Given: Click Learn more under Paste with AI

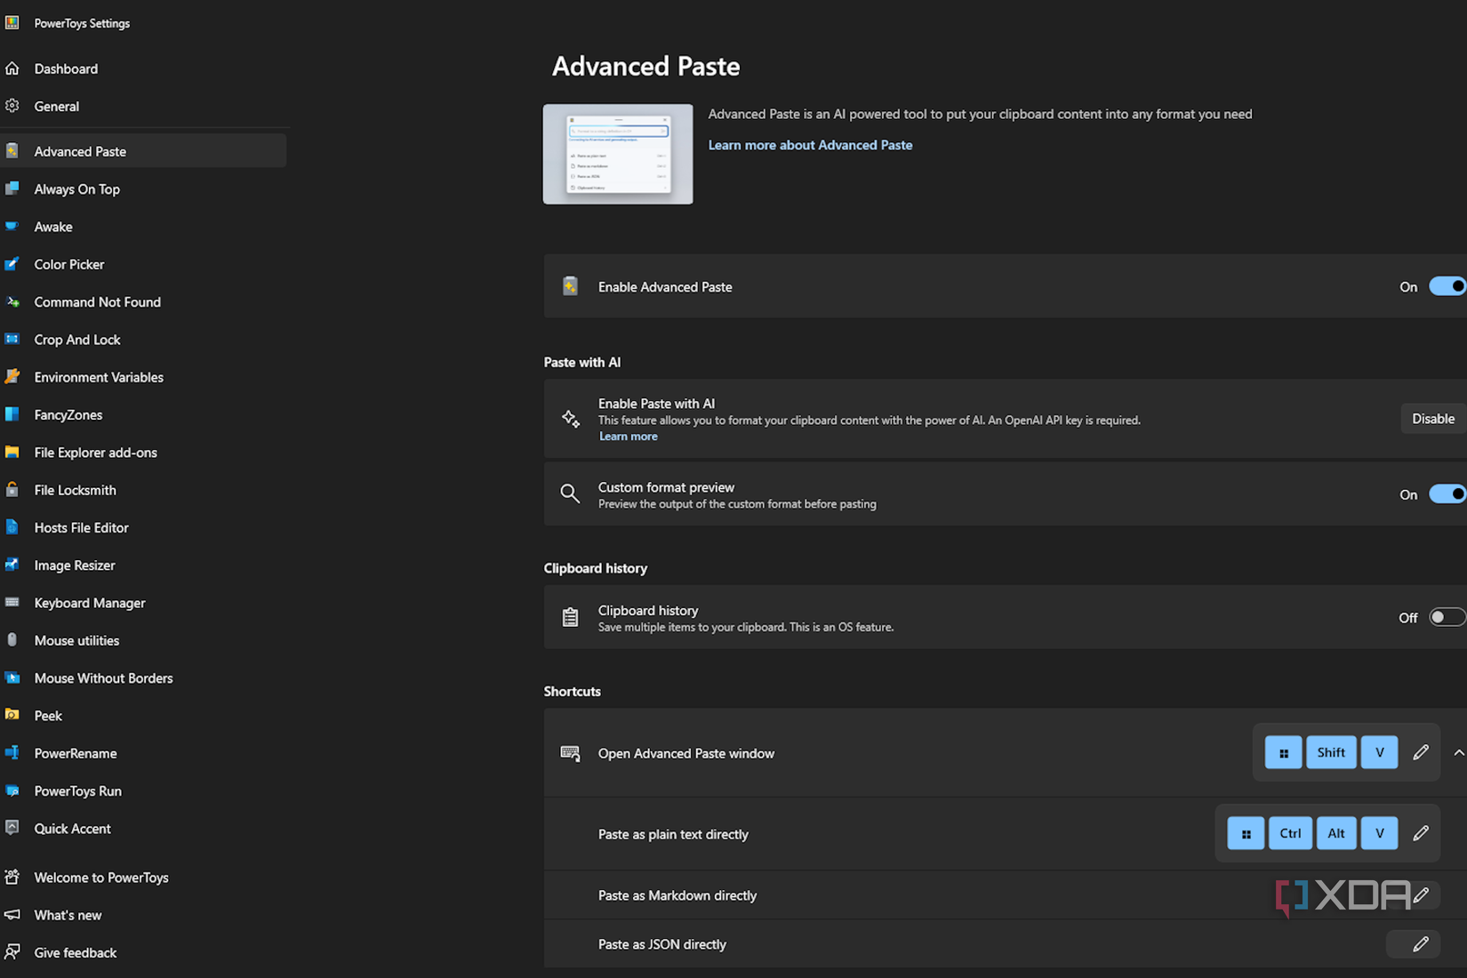Looking at the screenshot, I should 628,437.
